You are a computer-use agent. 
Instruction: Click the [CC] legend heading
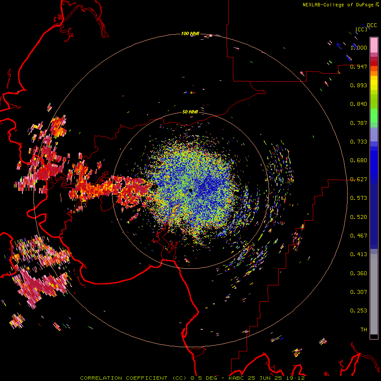362,29
